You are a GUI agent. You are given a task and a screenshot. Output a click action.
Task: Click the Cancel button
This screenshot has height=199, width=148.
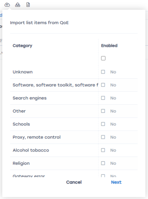(74, 182)
